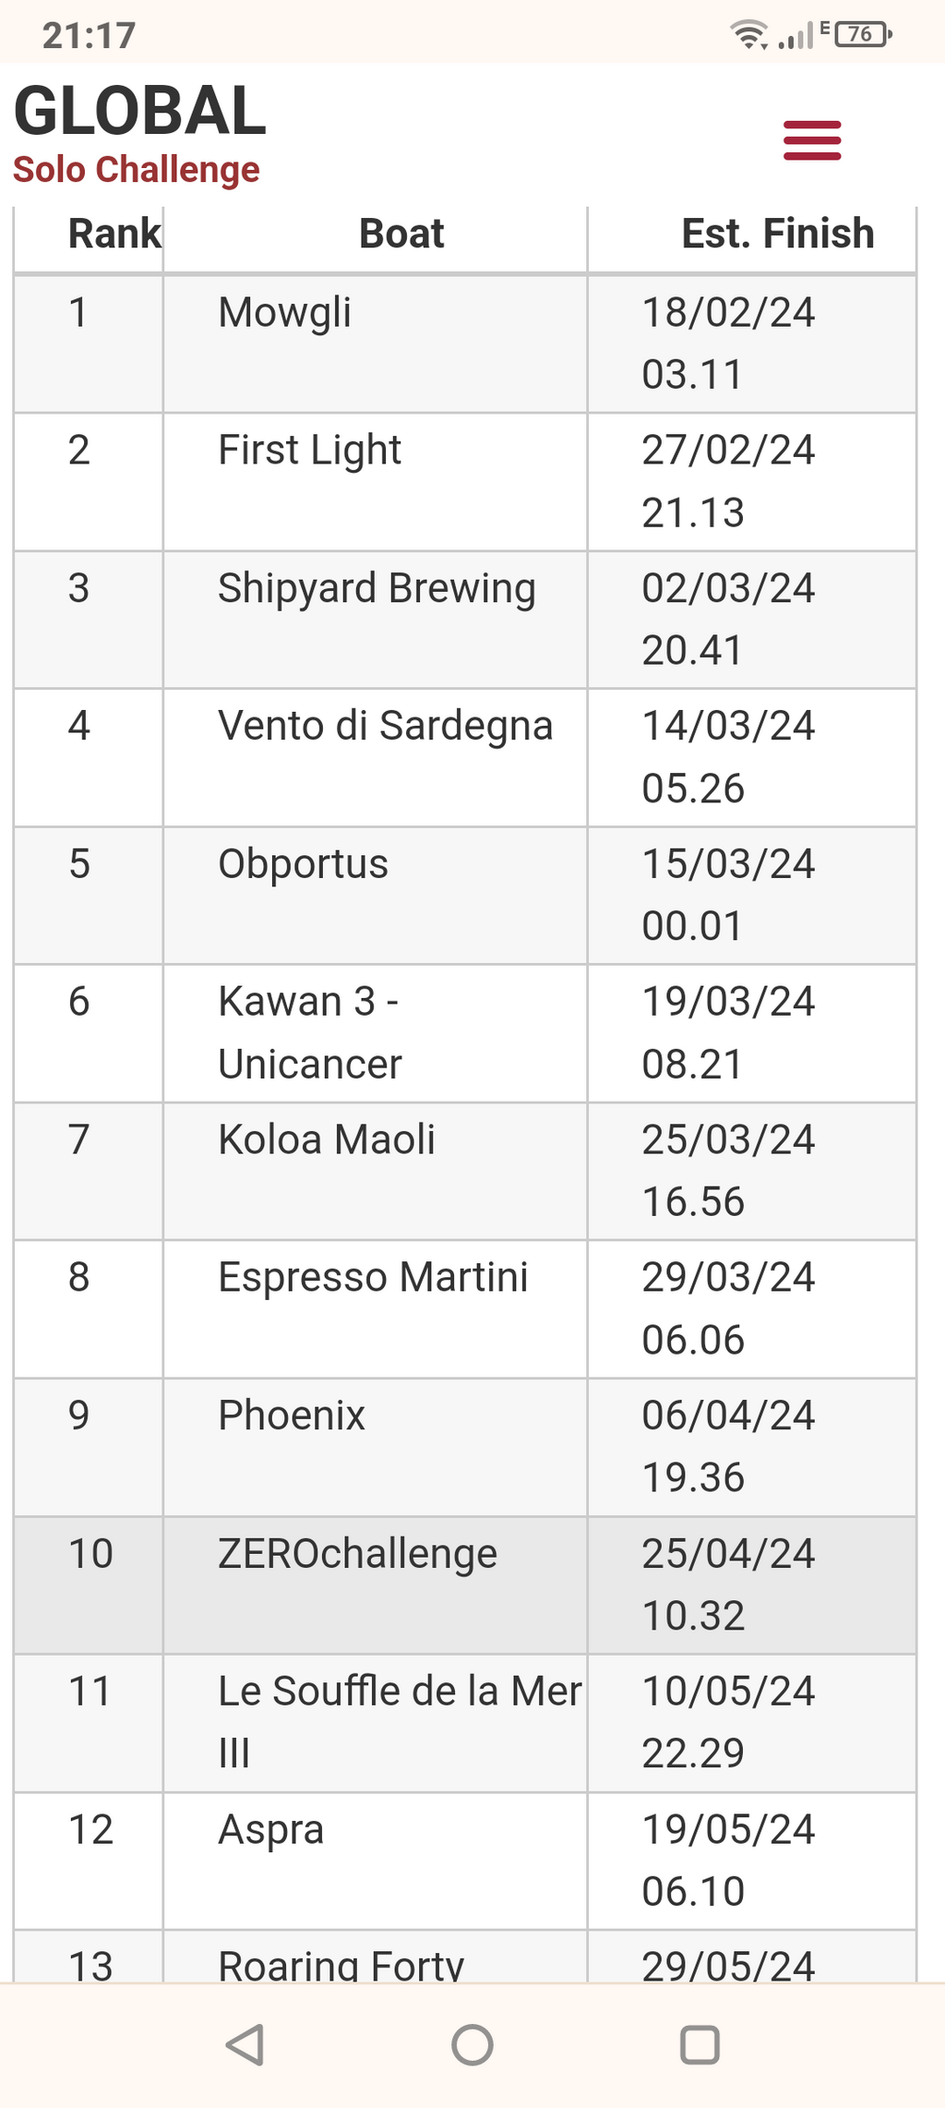Tap the cell signal strength icon
This screenshot has height=2108, width=945.
[796, 35]
